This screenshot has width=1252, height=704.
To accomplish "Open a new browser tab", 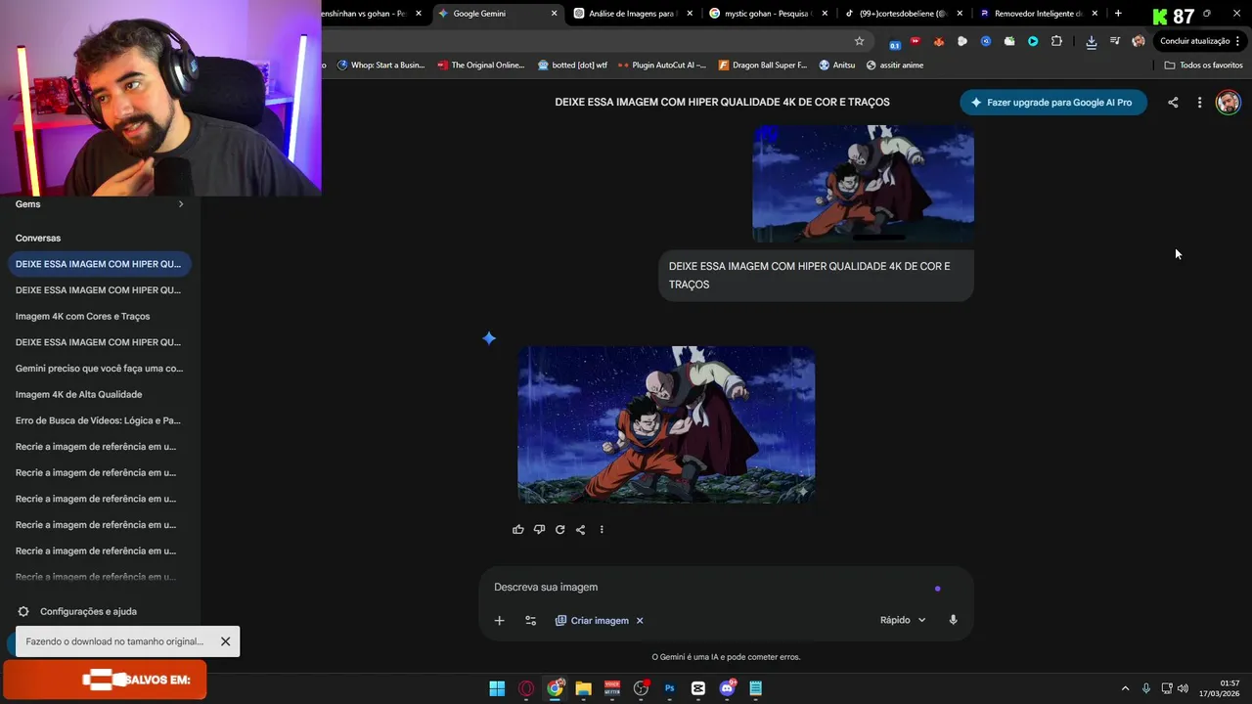I will point(1118,14).
